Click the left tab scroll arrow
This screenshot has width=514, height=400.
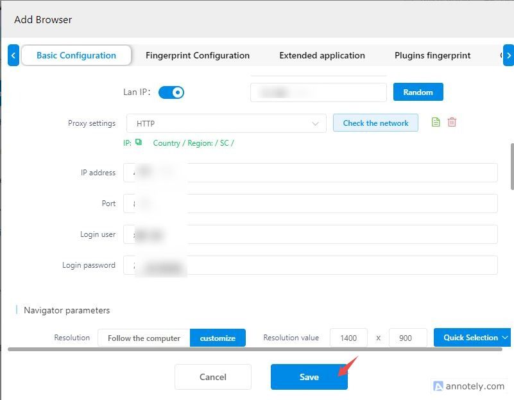pyautogui.click(x=13, y=55)
